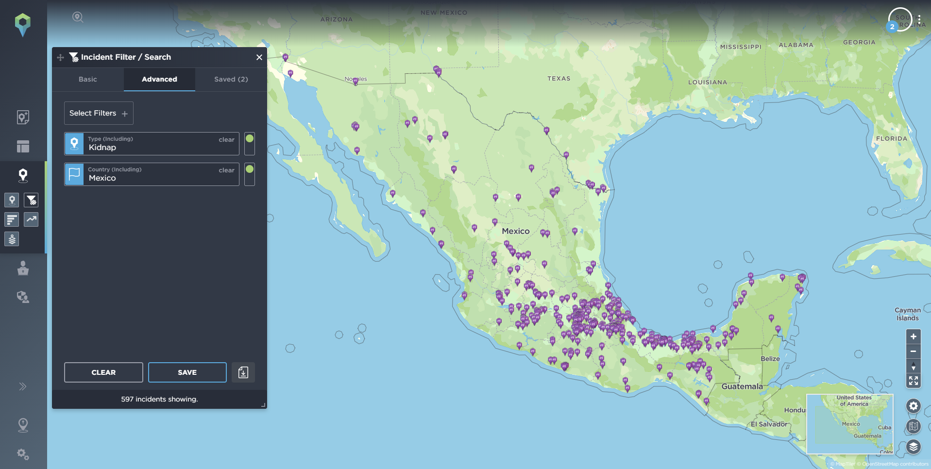Viewport: 931px width, 469px height.
Task: Toggle the Country filter green switch
Action: (250, 174)
